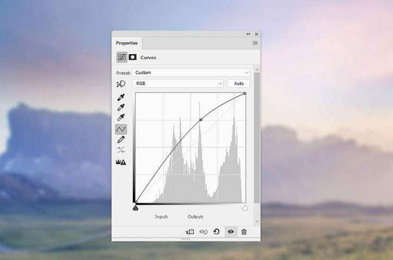Click the smooth curve values icon
Viewport: 393px width, 260px height.
click(121, 150)
